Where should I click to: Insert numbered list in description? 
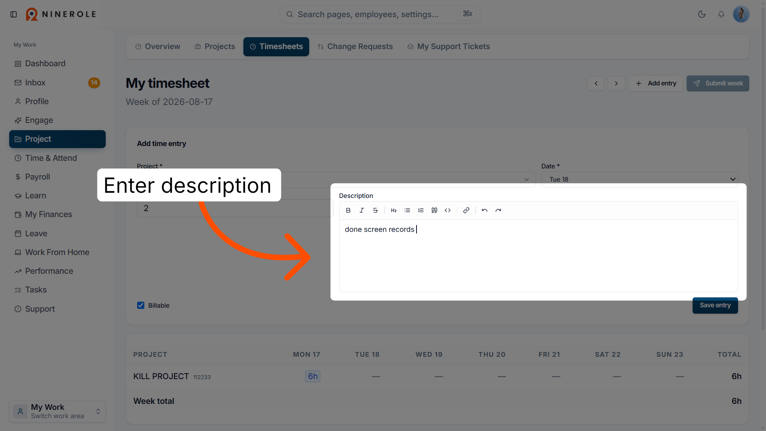[421, 210]
